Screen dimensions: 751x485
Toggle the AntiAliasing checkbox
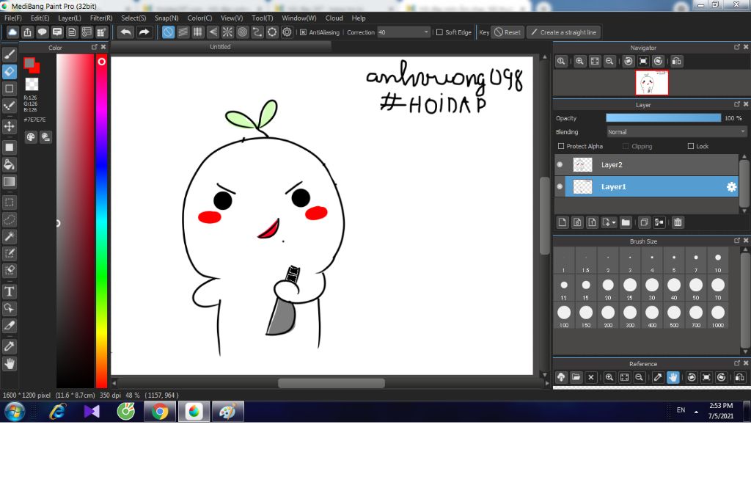(x=303, y=32)
